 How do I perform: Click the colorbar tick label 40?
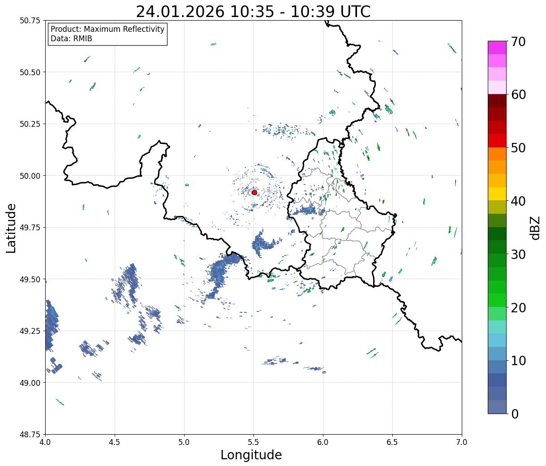click(x=518, y=201)
